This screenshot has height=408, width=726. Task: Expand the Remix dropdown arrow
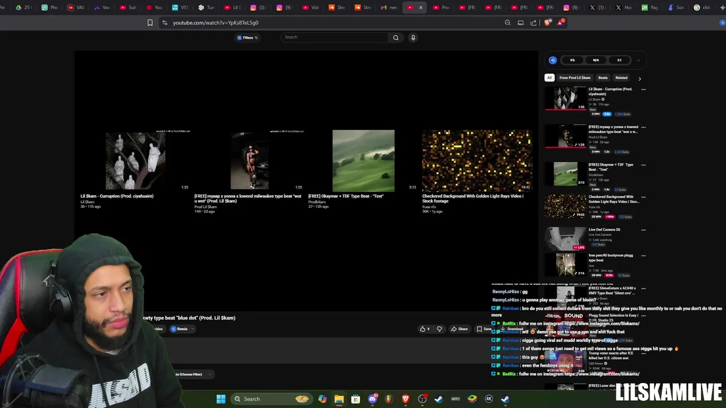point(193,329)
